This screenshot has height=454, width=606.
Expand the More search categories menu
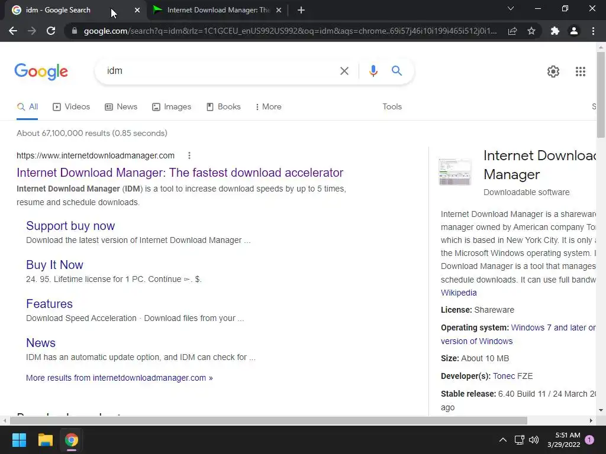[268, 107]
